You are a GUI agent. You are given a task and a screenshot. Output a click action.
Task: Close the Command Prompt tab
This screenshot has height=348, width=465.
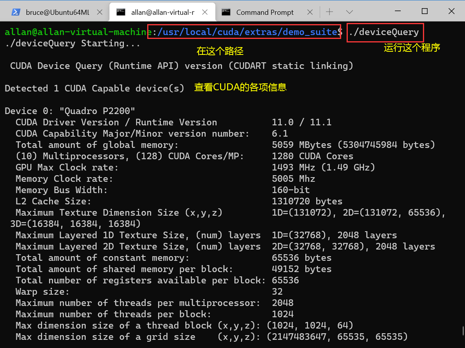tap(310, 12)
